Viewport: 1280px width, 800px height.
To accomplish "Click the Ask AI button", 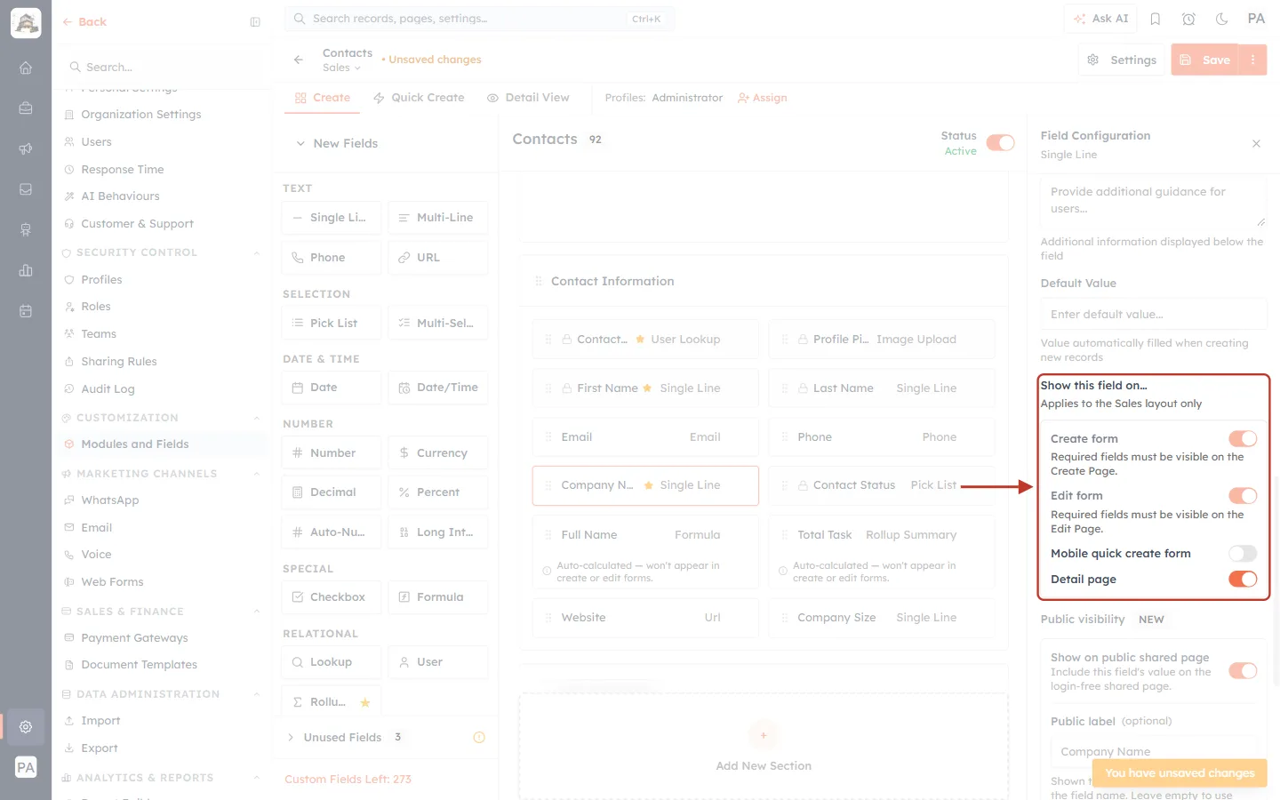I will pyautogui.click(x=1100, y=19).
